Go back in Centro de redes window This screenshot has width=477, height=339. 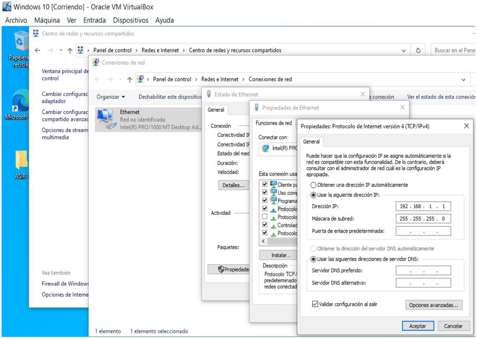pyautogui.click(x=37, y=51)
